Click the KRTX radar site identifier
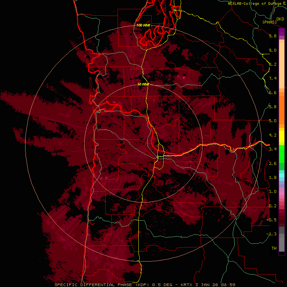Viewport: 287px width, 287px height. [x=187, y=285]
